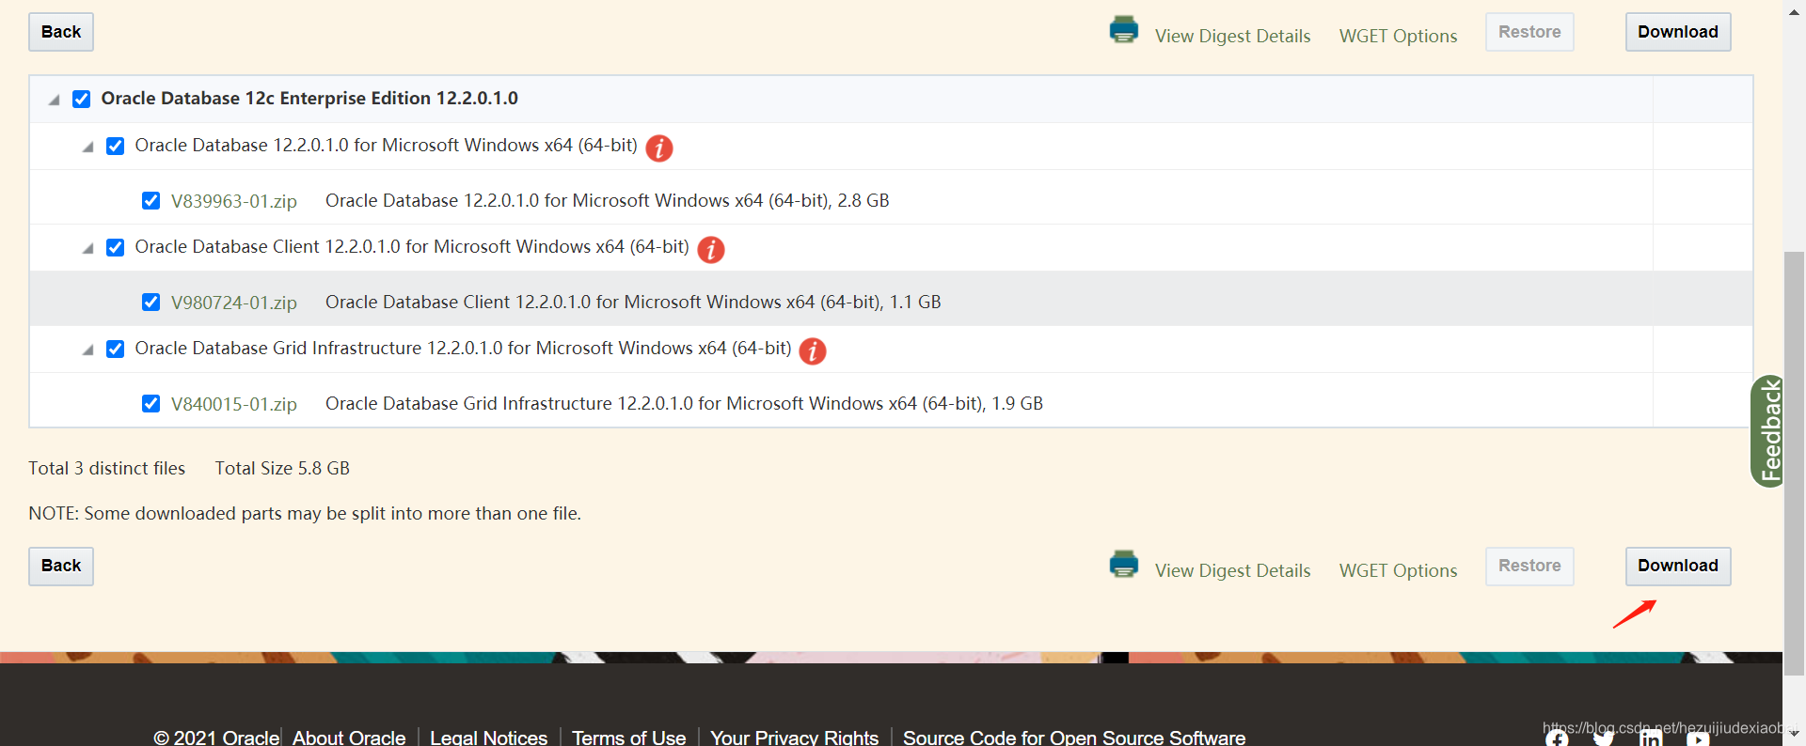Click the top Back button
This screenshot has height=746, width=1806.
[x=61, y=32]
